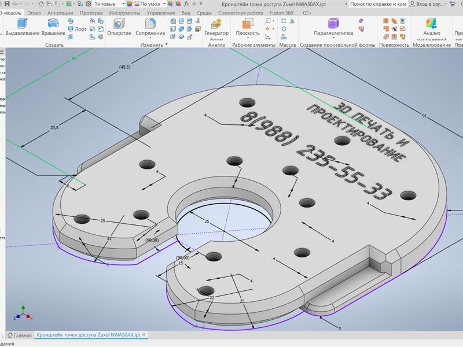Open the По умол appearance dropdown
Image resolution: width=463 pixels, height=347 pixels.
pos(150,3)
